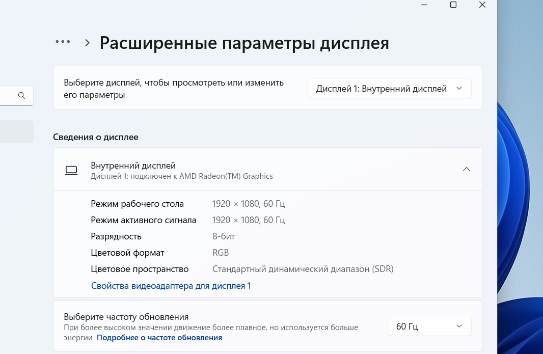Select the highlighted item in left sidebar

(16, 131)
